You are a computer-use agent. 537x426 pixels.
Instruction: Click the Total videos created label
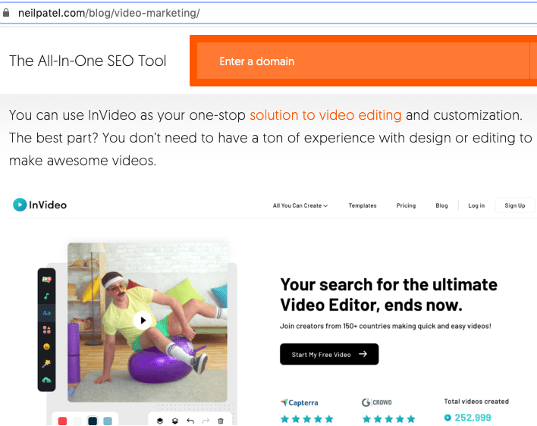[x=476, y=401]
